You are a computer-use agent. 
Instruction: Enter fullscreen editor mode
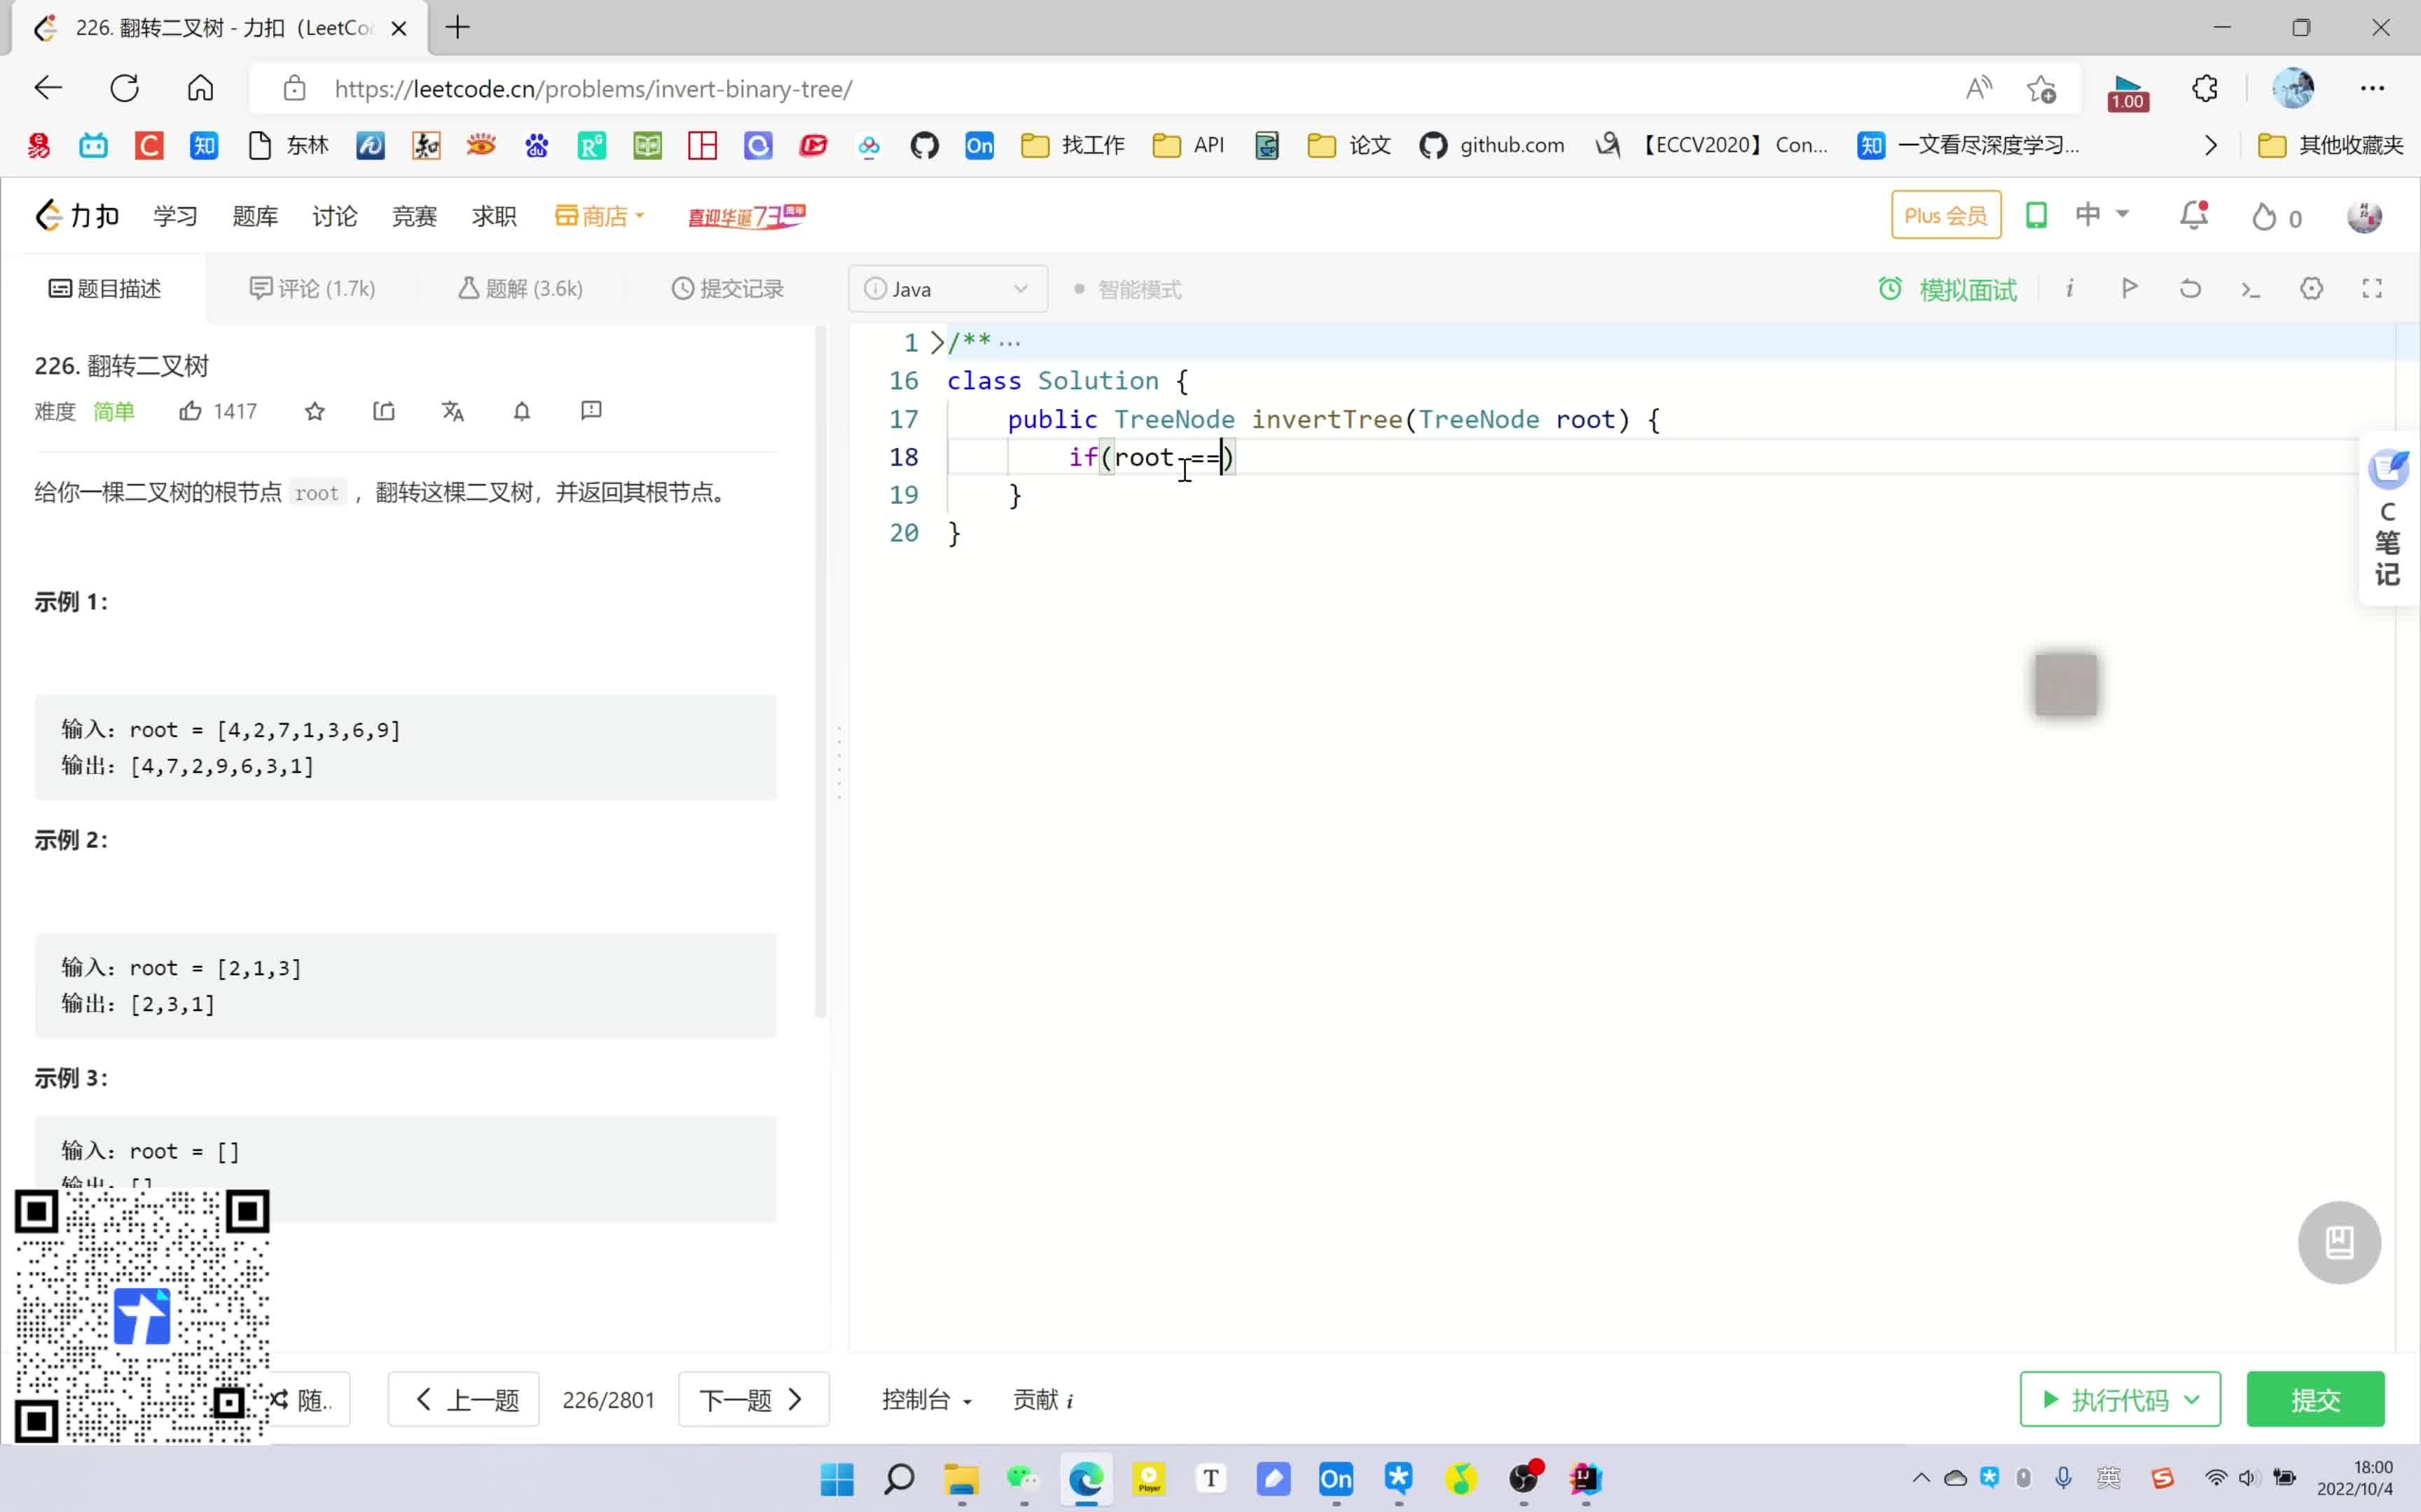coord(2372,289)
